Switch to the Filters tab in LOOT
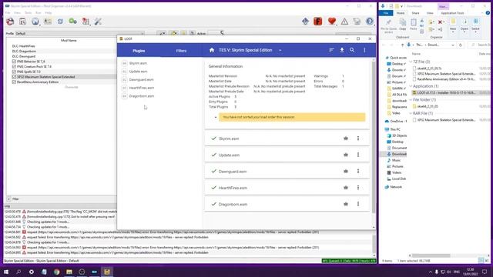The height and width of the screenshot is (277, 493). pyautogui.click(x=181, y=51)
